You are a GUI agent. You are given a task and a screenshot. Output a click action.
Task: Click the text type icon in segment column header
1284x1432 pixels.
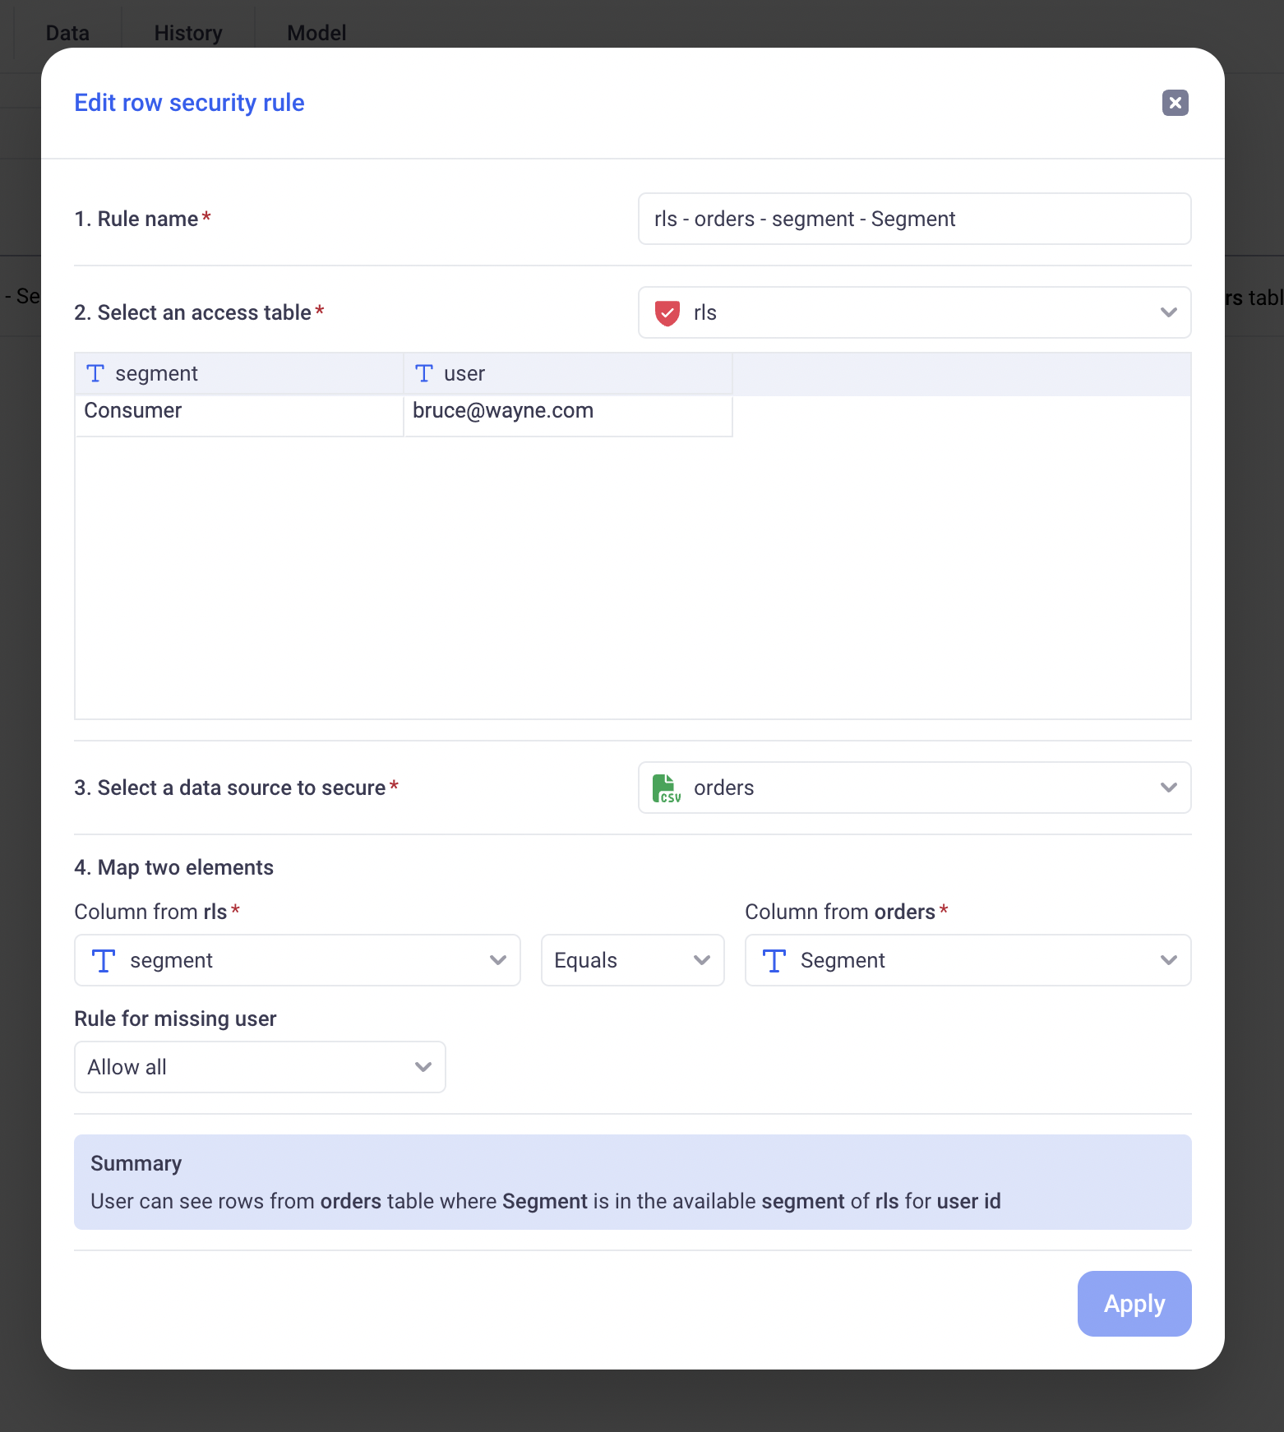point(95,374)
